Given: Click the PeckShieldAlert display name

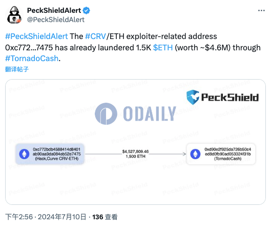Looking at the screenshot, I should [x=54, y=10].
